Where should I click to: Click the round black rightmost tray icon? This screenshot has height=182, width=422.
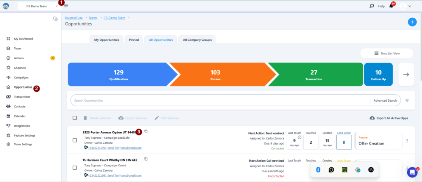(371, 170)
